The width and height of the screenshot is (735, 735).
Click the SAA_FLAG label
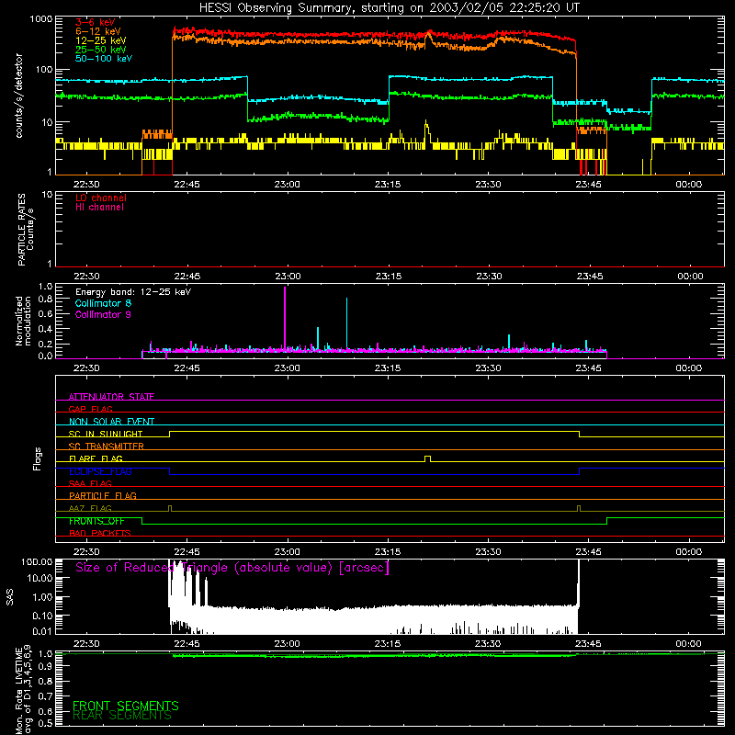point(90,483)
